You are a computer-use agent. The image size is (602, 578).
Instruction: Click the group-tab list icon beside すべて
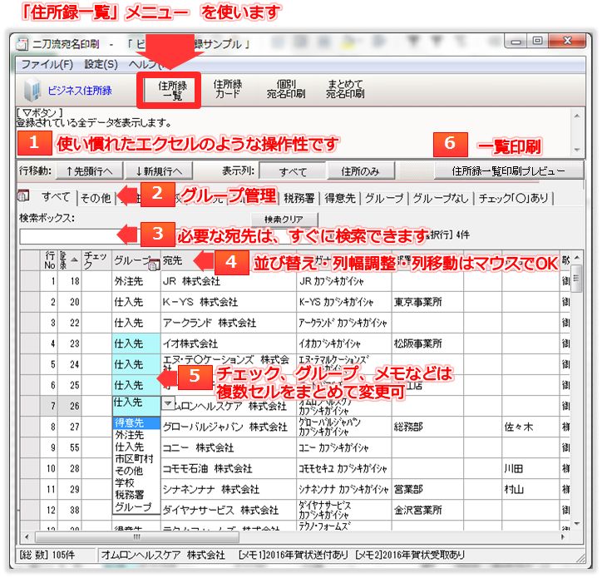[23, 195]
